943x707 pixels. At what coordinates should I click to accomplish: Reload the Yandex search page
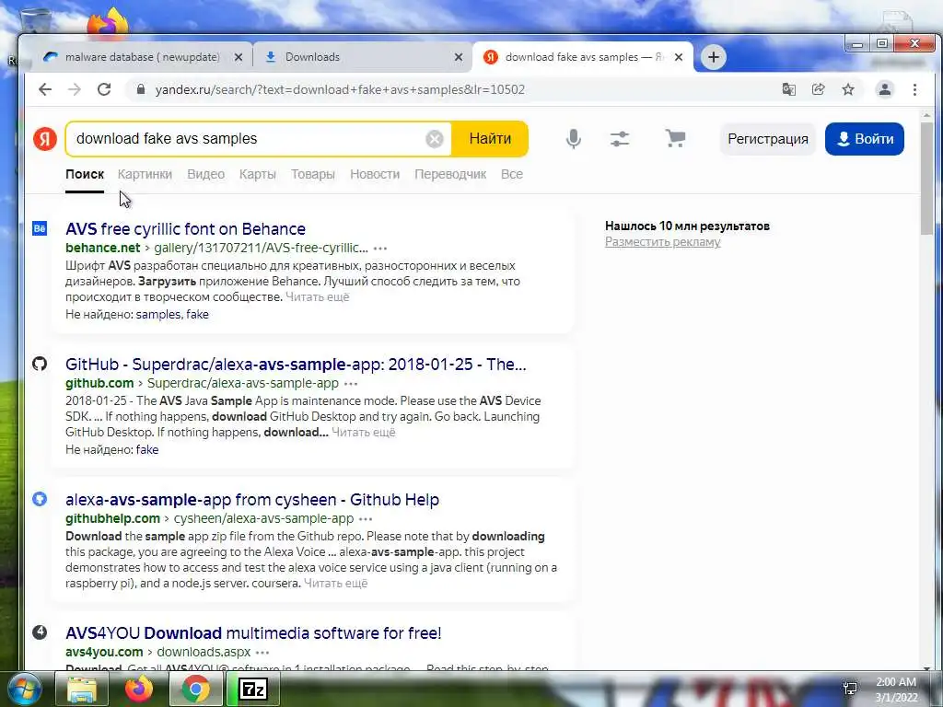(104, 89)
